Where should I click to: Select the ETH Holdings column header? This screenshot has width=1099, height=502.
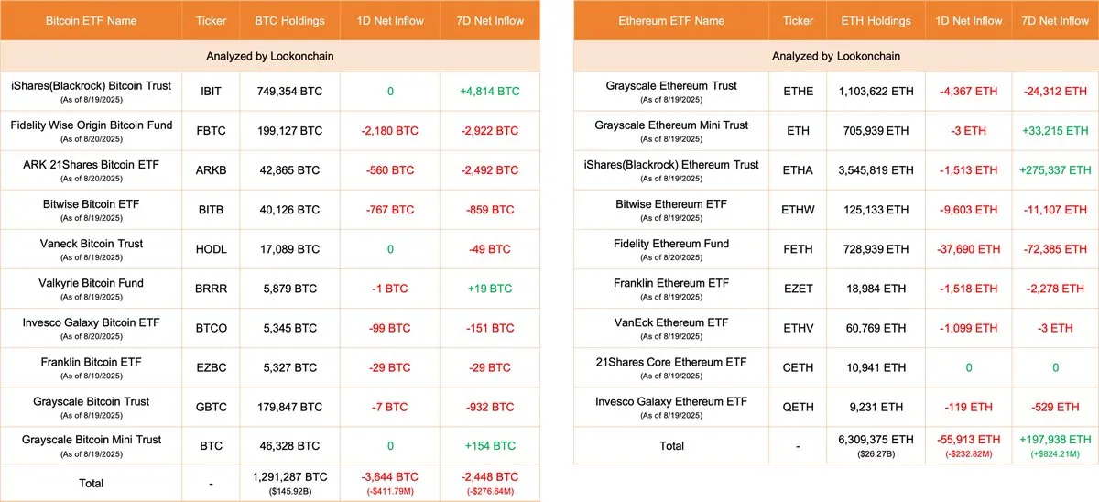[876, 21]
